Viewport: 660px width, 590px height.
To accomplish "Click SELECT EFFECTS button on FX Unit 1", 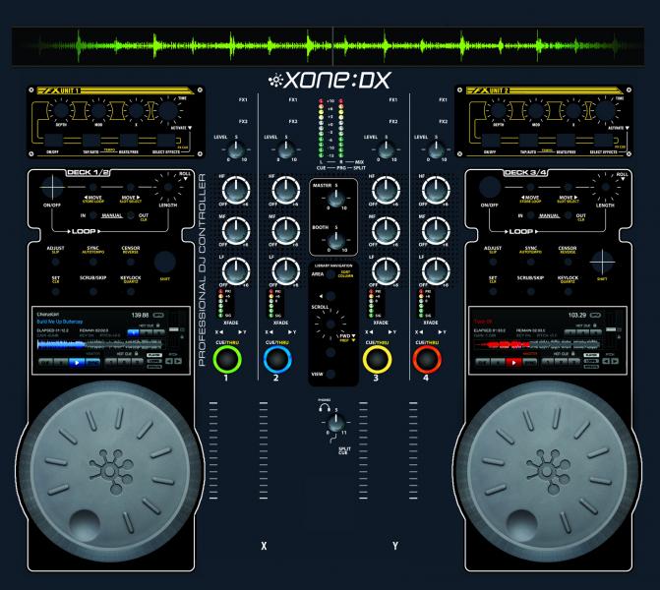I will 166,141.
